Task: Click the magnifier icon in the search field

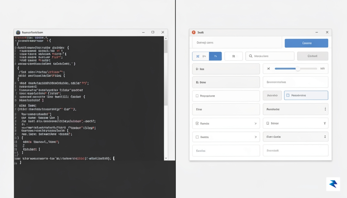Action: click(250, 56)
